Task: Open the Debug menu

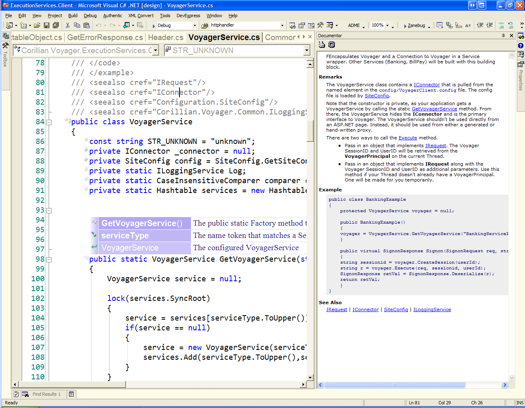Action: [90, 16]
